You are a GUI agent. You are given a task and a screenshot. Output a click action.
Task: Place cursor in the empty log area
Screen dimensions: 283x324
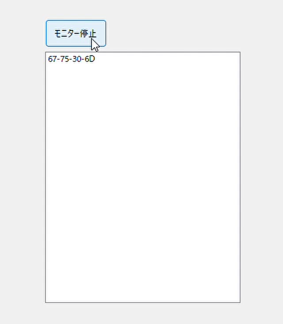[x=143, y=182]
